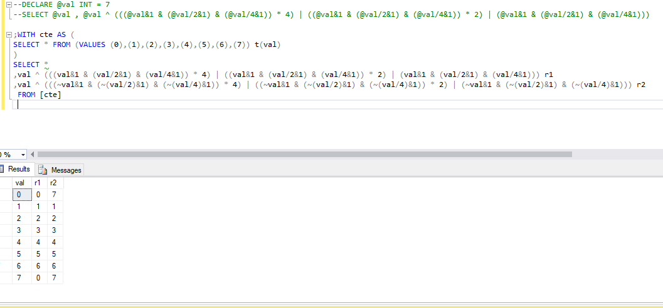Click the SELECT keyword before the asterisk
This screenshot has height=308, width=663.
(26, 64)
